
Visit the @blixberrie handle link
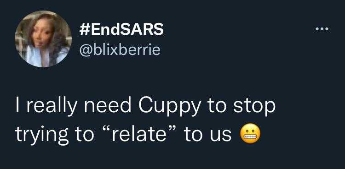pyautogui.click(x=120, y=50)
